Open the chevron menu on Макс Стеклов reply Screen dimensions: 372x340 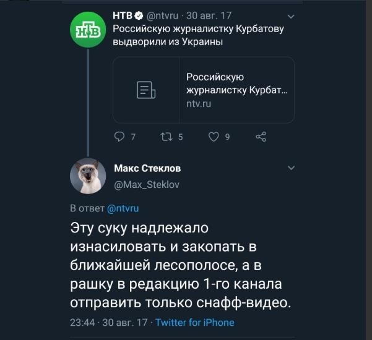coord(292,168)
